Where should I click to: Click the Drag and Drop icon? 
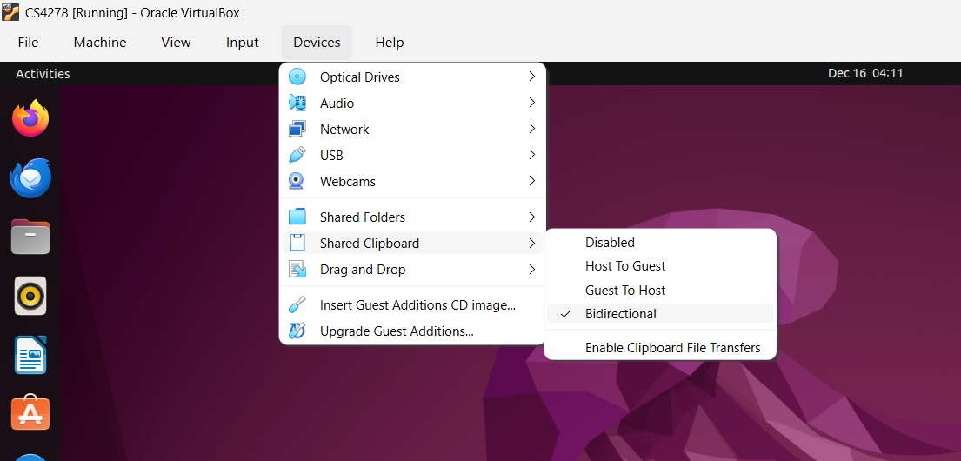297,270
